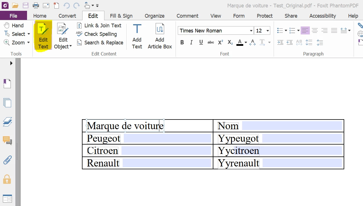The height and width of the screenshot is (206, 363).
Task: Switch to the Home tab
Action: coord(40,16)
